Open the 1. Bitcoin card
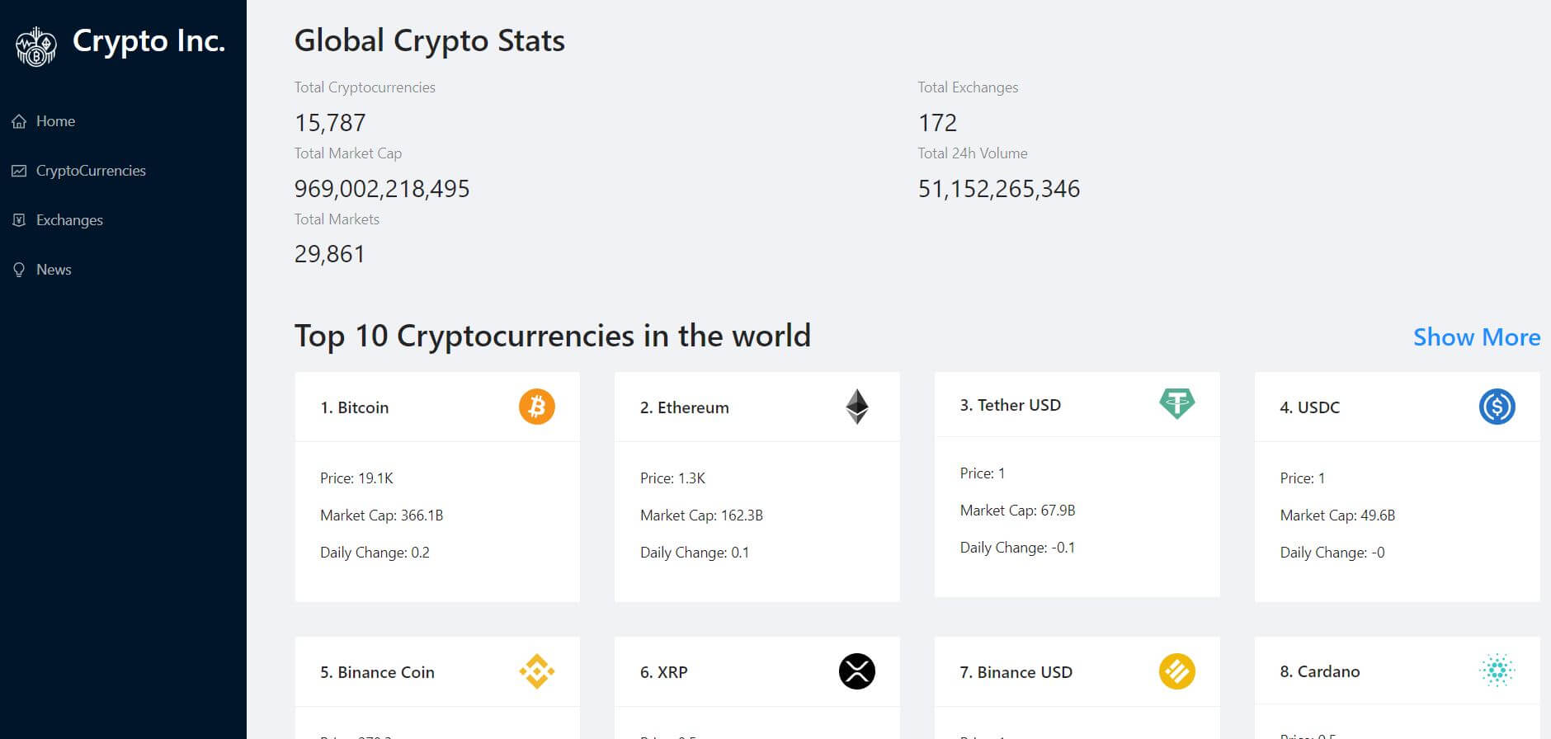 coord(437,487)
